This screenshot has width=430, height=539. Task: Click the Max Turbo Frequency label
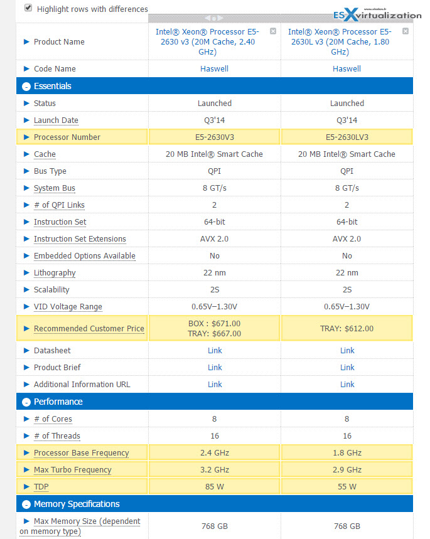click(73, 469)
